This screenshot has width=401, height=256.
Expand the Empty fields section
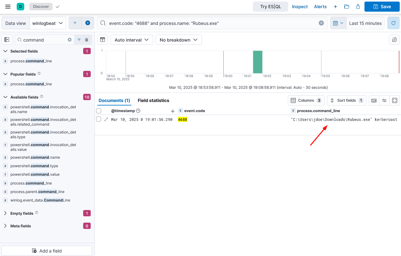[5, 213]
